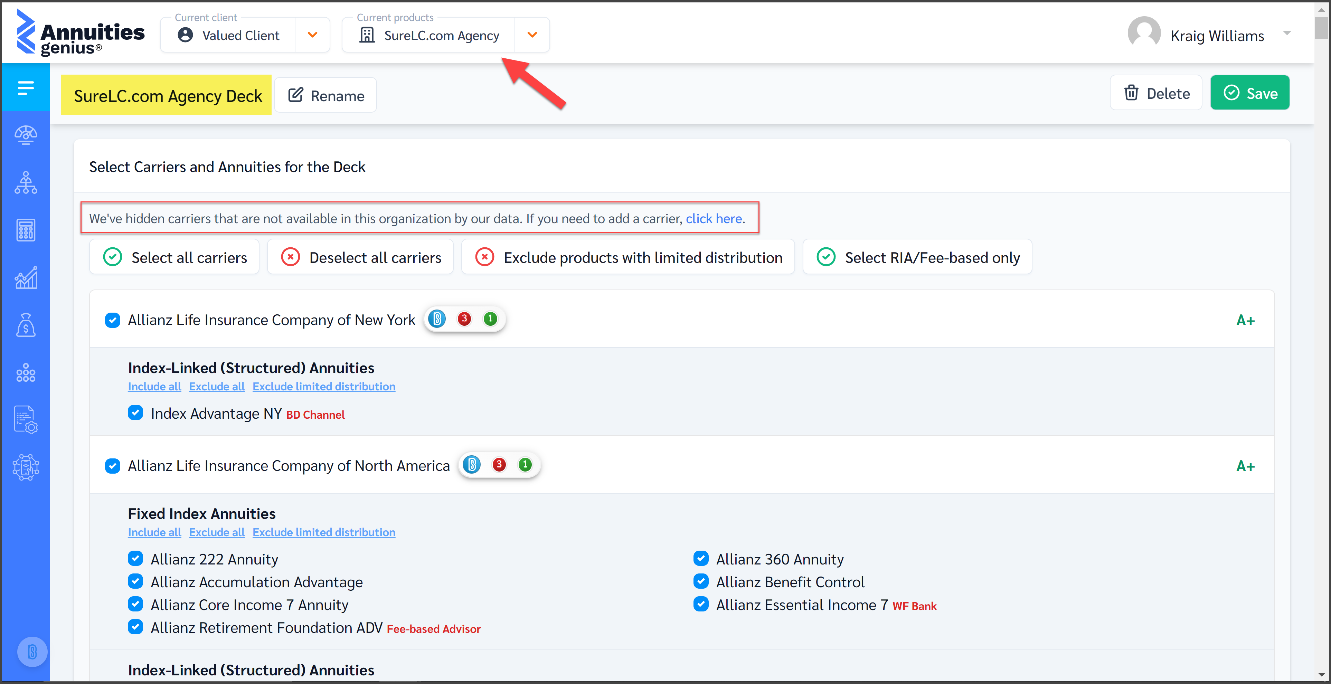Viewport: 1331px width, 684px height.
Task: Click Deselect all carriers
Action: click(x=361, y=257)
